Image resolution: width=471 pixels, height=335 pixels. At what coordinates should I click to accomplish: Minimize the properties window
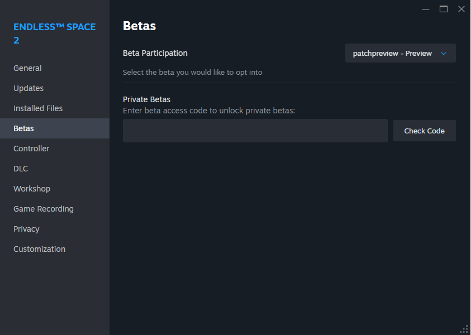click(426, 9)
